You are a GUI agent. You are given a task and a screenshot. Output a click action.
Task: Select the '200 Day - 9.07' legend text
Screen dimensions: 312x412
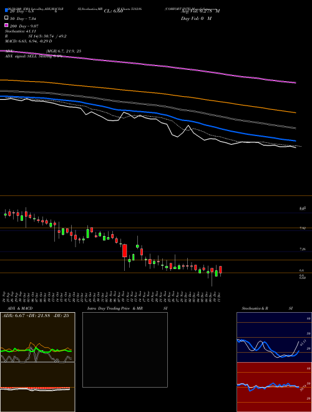[x=24, y=26]
